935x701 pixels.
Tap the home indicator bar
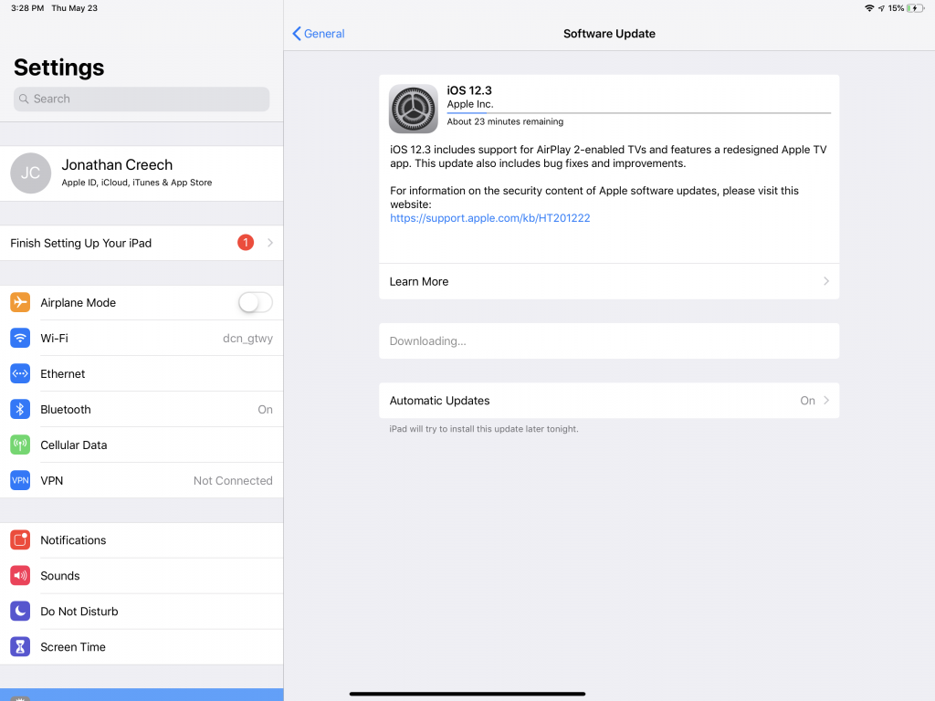coord(467,694)
